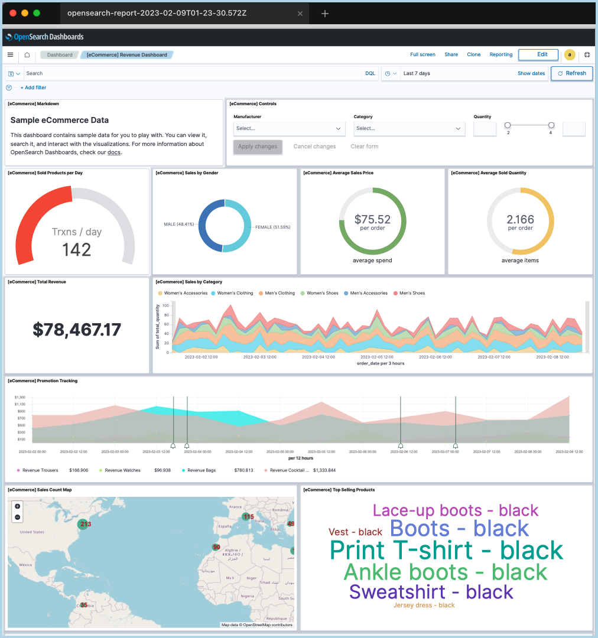The image size is (598, 638).
Task: Open the docs link in Markdown panel
Action: click(x=113, y=152)
